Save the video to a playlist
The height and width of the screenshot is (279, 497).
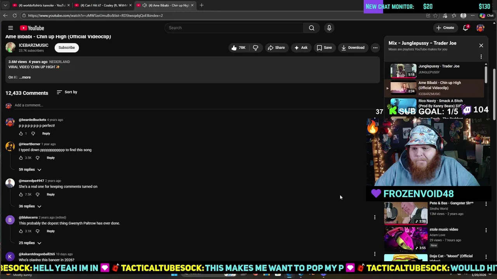click(324, 48)
